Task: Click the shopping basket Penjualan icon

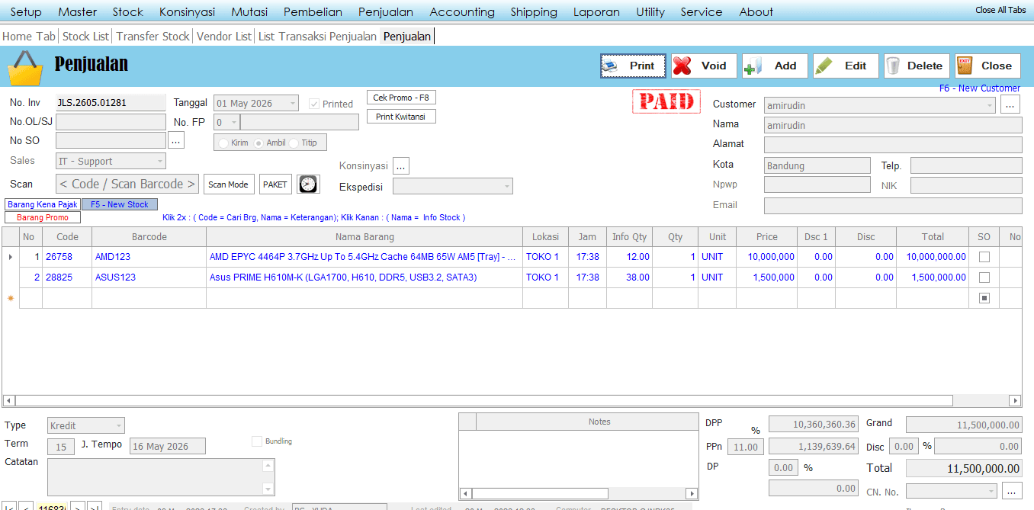Action: pos(26,67)
